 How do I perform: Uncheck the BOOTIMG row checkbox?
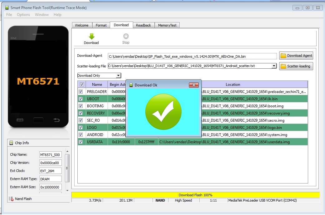click(81, 106)
